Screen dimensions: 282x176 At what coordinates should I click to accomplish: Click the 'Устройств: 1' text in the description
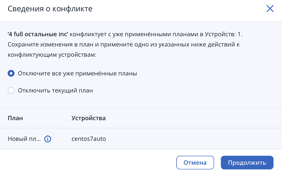(x=224, y=34)
